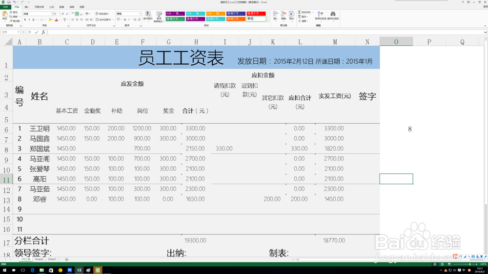The width and height of the screenshot is (488, 274).
Task: Open the Windows Start button
Action: (4, 270)
